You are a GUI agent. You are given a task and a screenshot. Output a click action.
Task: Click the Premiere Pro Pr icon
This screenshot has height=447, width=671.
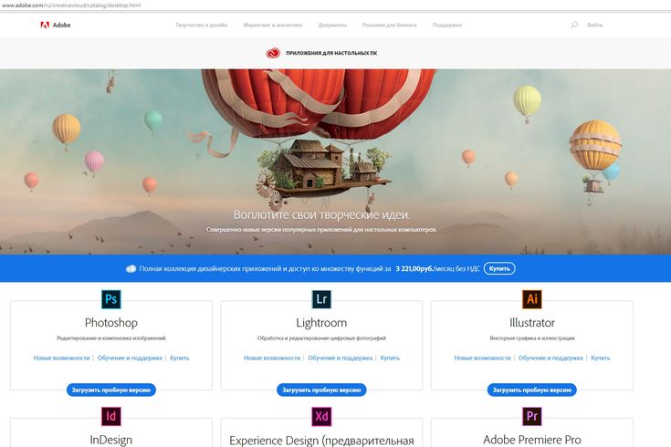click(x=532, y=416)
